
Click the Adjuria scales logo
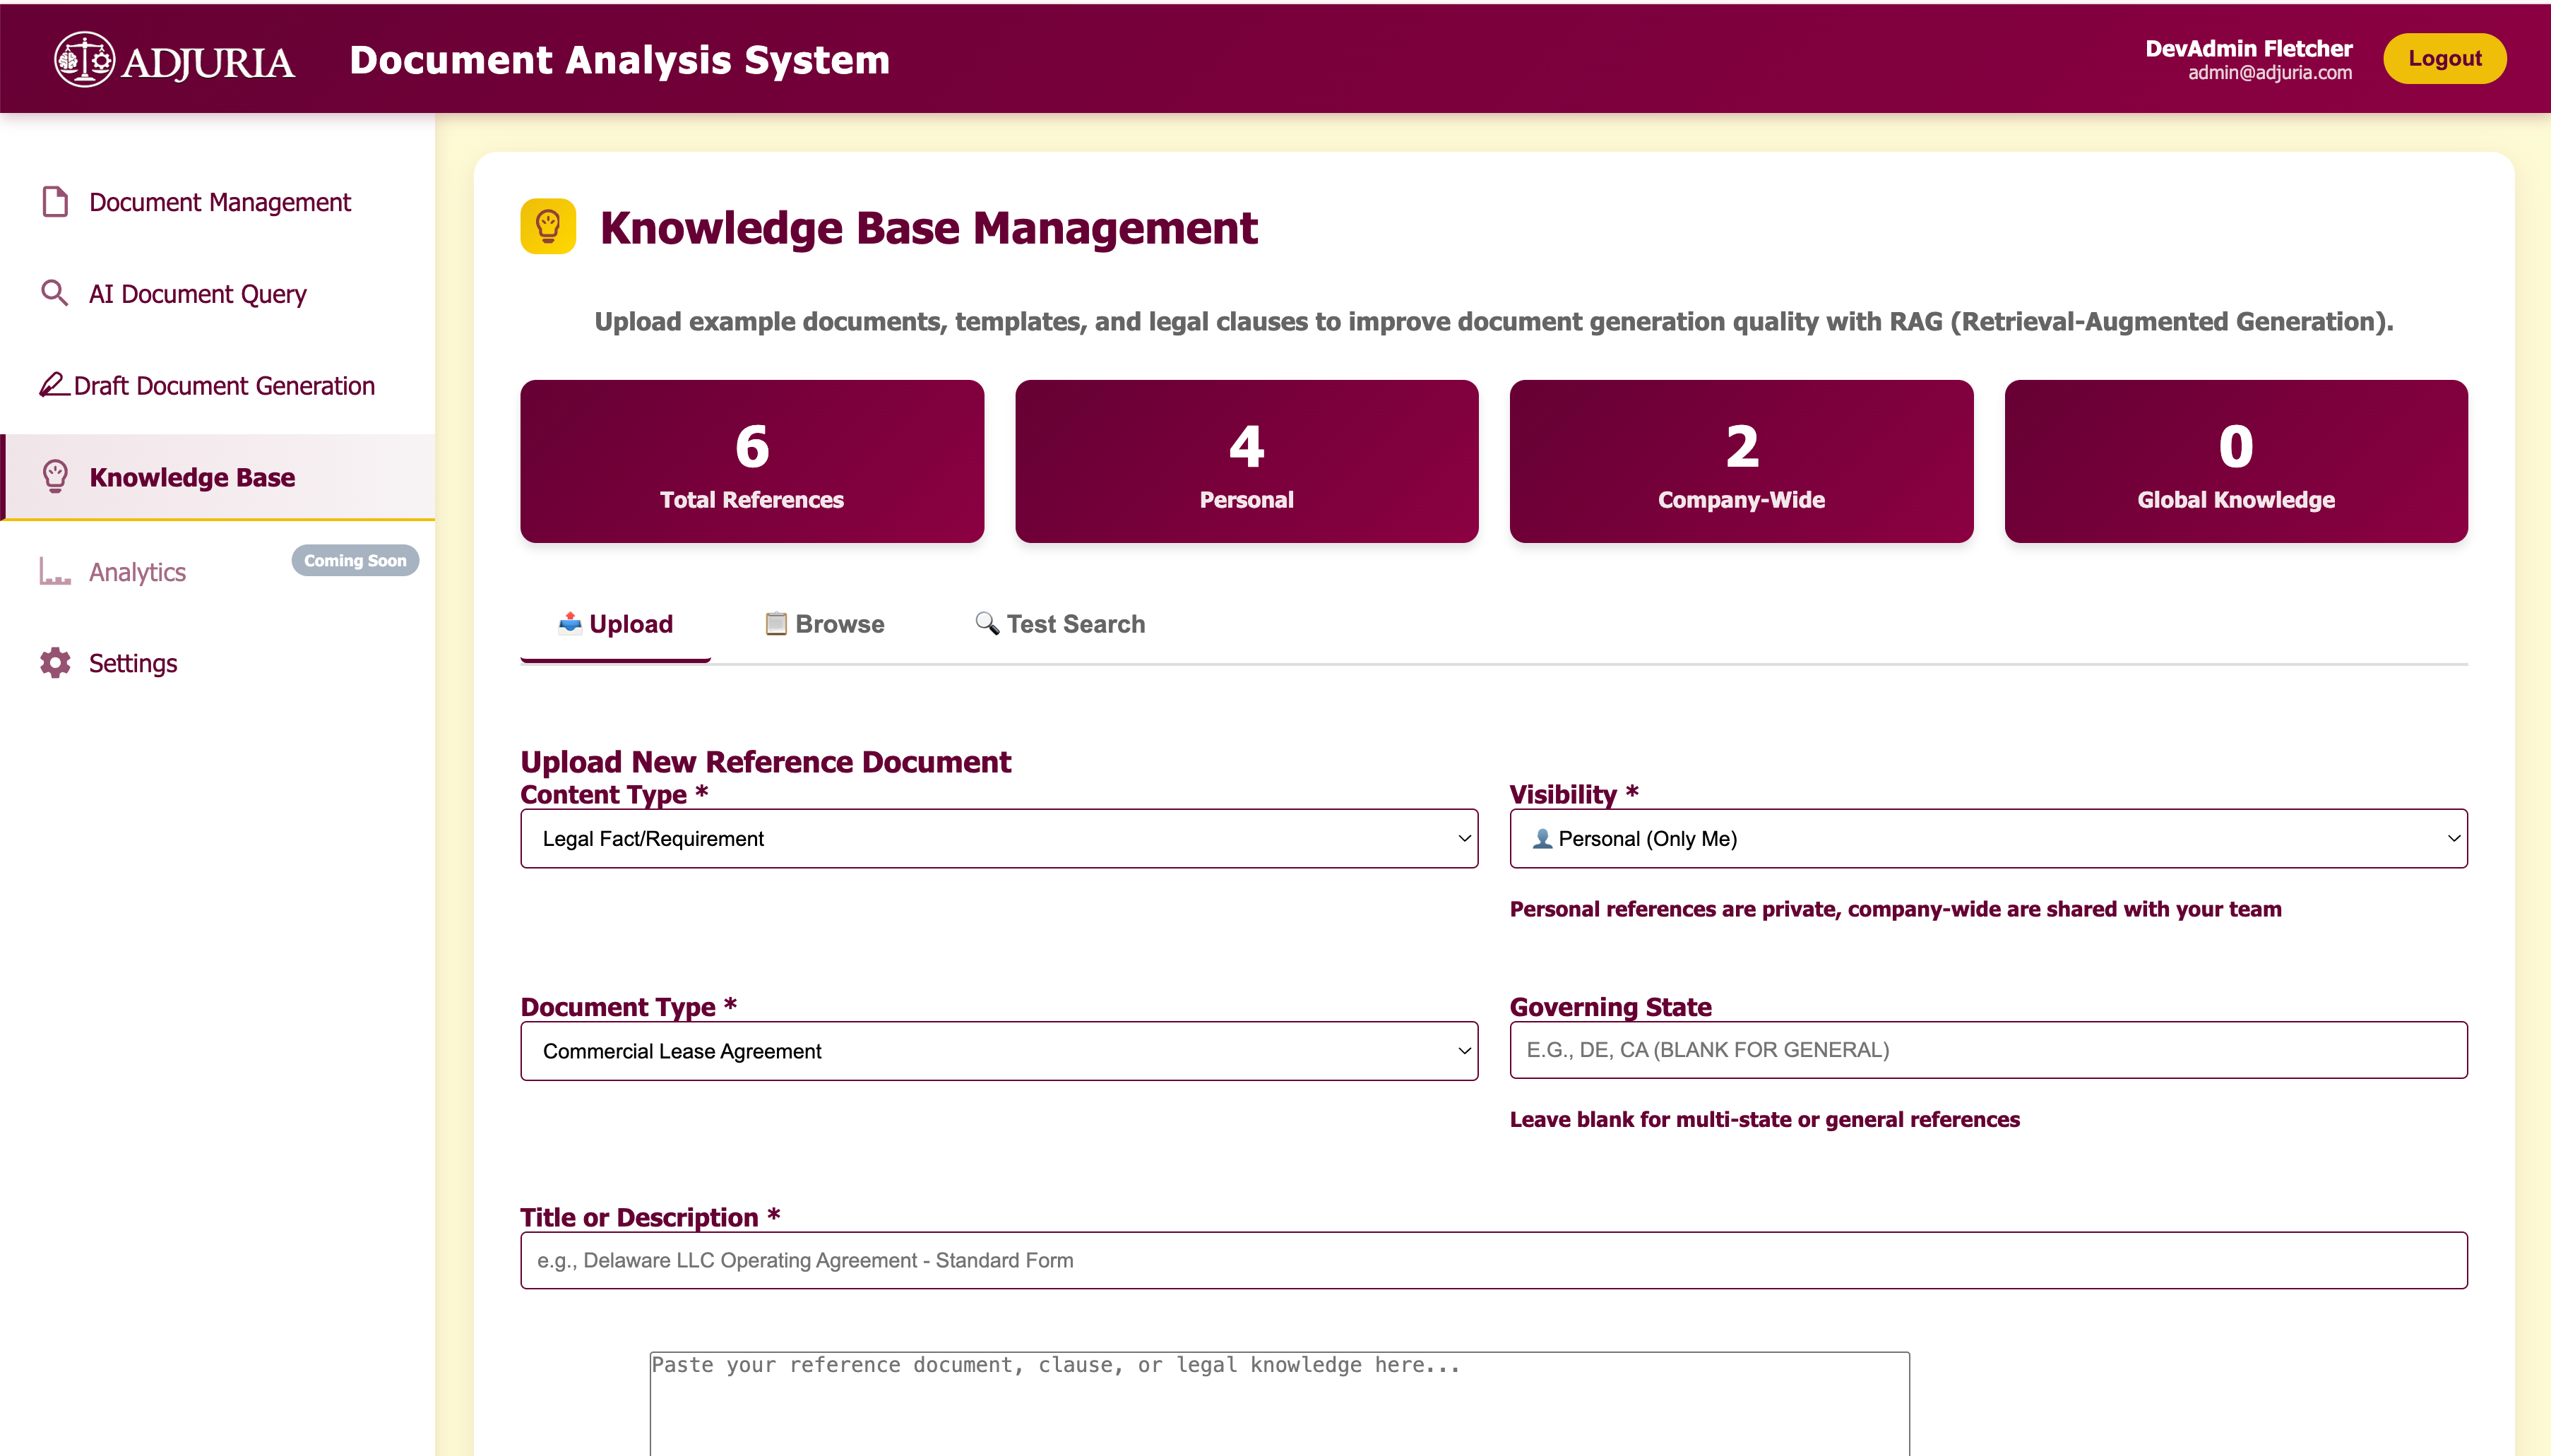point(84,58)
